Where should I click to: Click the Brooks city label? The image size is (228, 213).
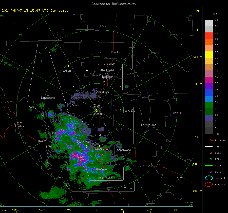180,177
